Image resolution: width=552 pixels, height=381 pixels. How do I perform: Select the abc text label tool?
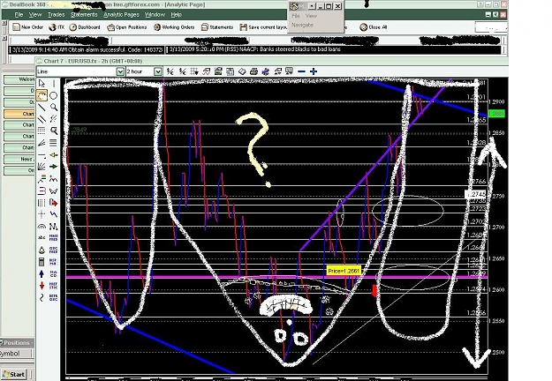pyautogui.click(x=42, y=238)
